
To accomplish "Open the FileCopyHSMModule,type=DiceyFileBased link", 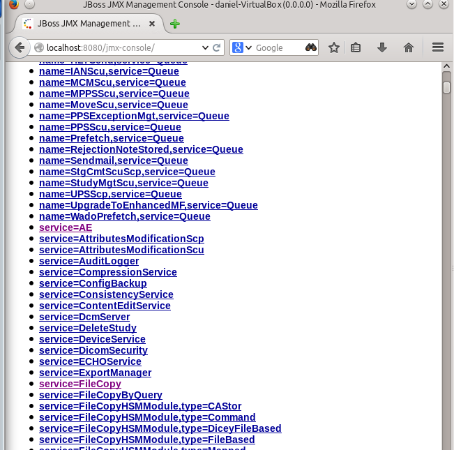I will [x=160, y=428].
